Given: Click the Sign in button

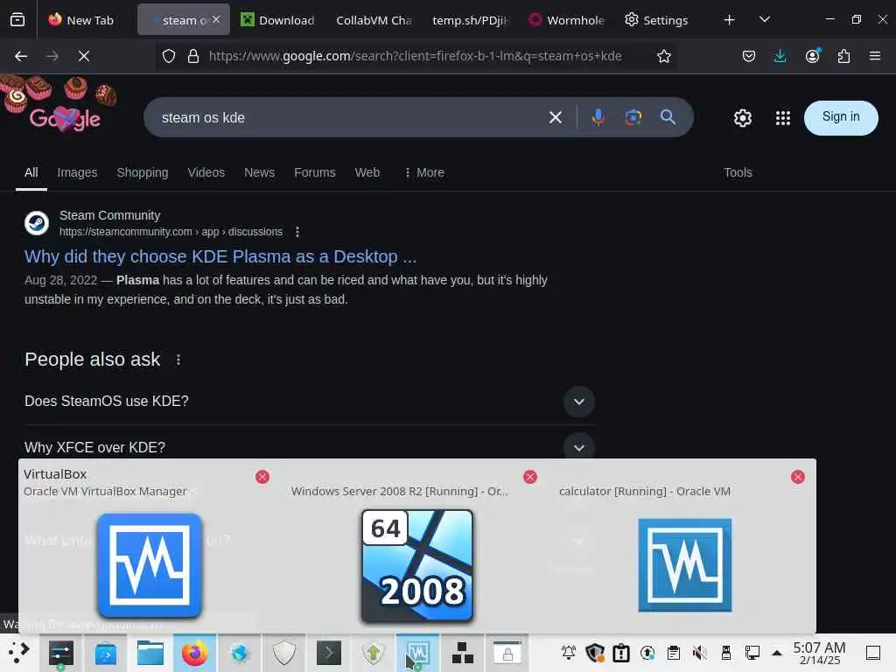Looking at the screenshot, I should pyautogui.click(x=841, y=118).
